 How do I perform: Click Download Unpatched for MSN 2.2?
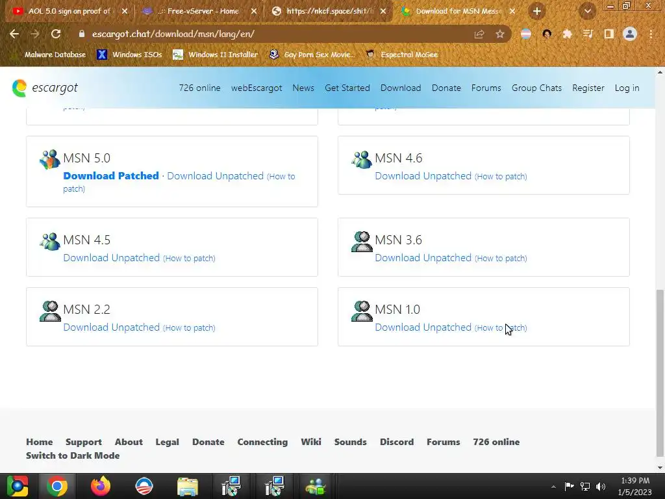coord(112,327)
